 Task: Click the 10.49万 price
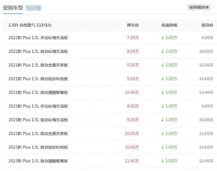(x=132, y=92)
